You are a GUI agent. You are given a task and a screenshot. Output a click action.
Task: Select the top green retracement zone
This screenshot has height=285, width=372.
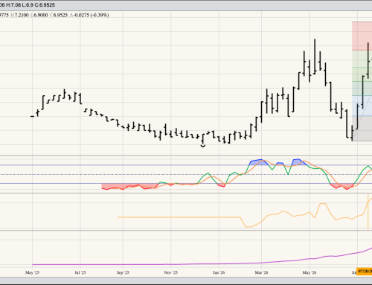click(362, 59)
